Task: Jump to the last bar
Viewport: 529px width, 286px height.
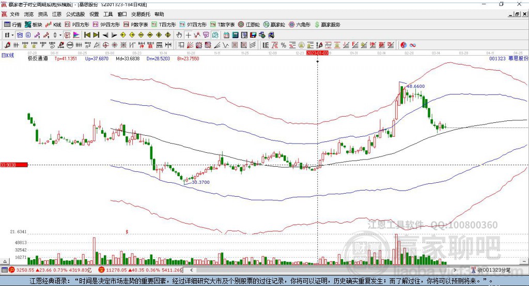Action: pos(96,35)
